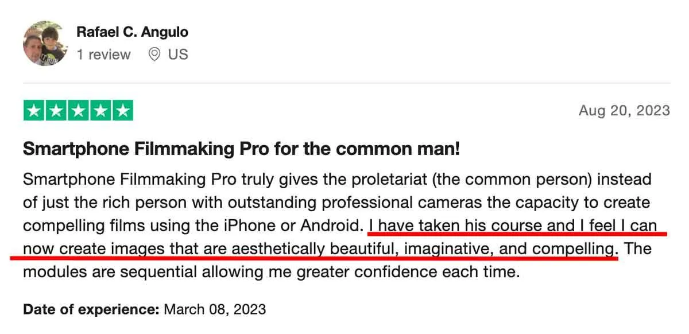This screenshot has height=334, width=689.
Task: Click the "modules are sequential" closing sentence
Action: coord(271,273)
